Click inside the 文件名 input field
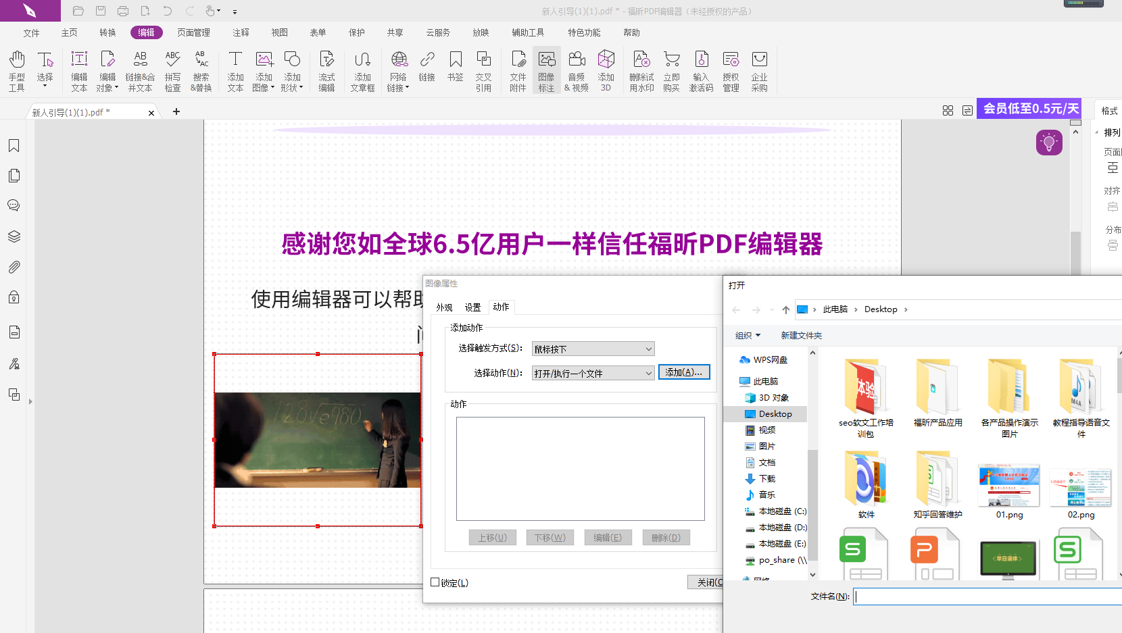The height and width of the screenshot is (633, 1122). coord(980,597)
